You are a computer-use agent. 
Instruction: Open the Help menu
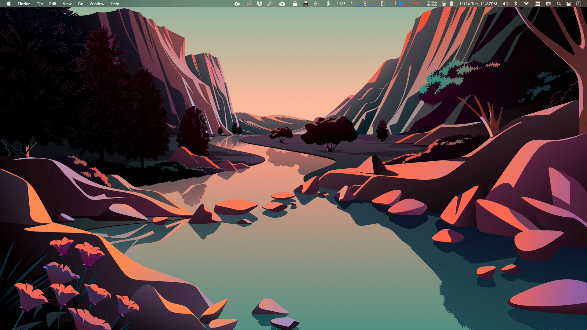(115, 4)
